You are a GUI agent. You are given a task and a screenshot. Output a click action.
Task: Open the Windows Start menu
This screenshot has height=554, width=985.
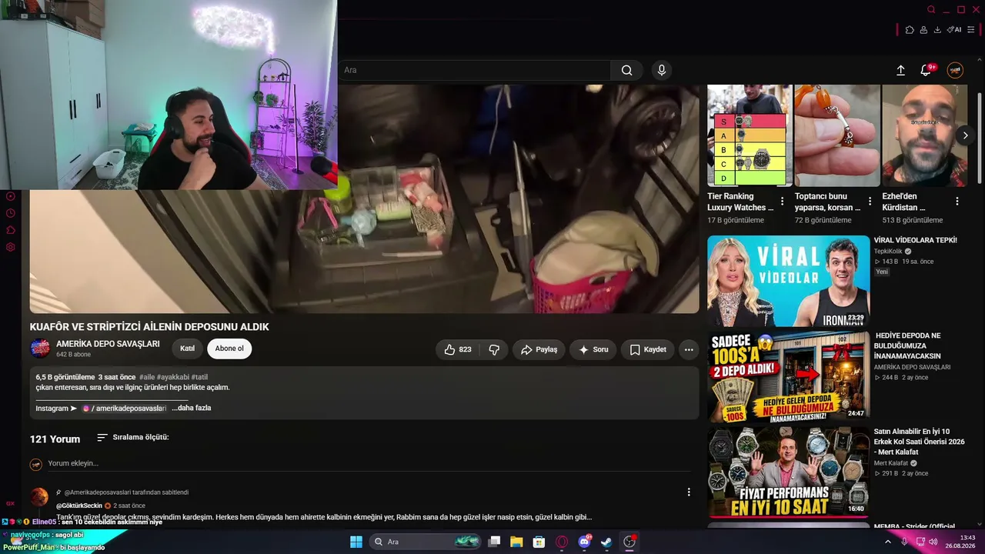point(356,542)
